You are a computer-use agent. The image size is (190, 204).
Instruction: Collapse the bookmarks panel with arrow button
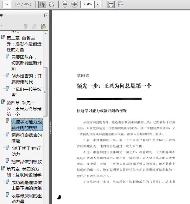click(46, 15)
